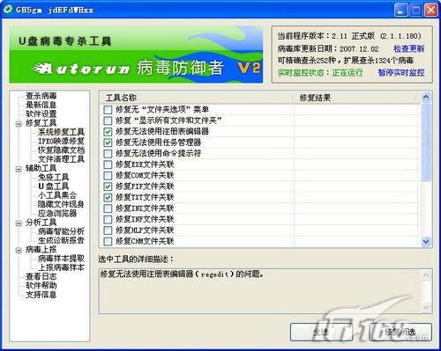Open 隐藏文件现身 tool

coord(61,204)
